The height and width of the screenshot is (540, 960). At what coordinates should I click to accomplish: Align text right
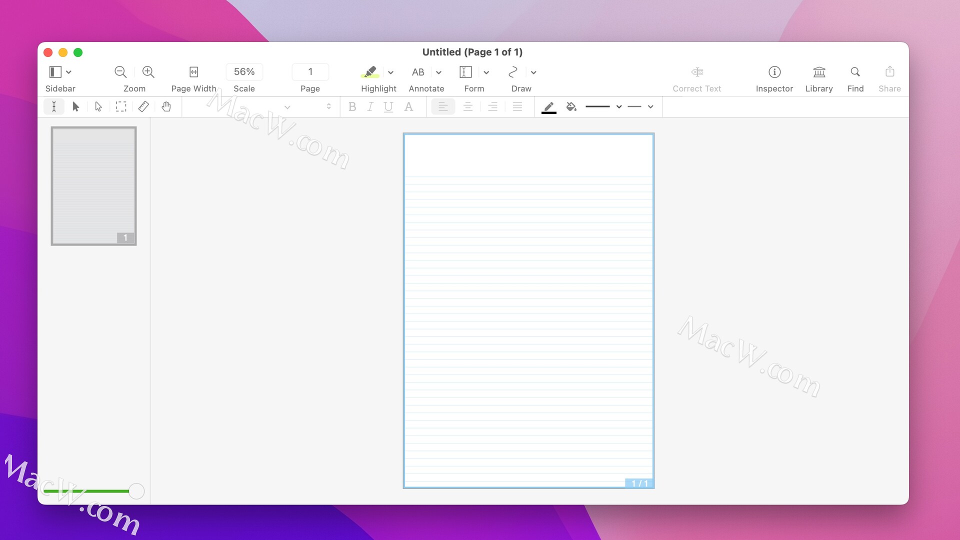point(492,106)
